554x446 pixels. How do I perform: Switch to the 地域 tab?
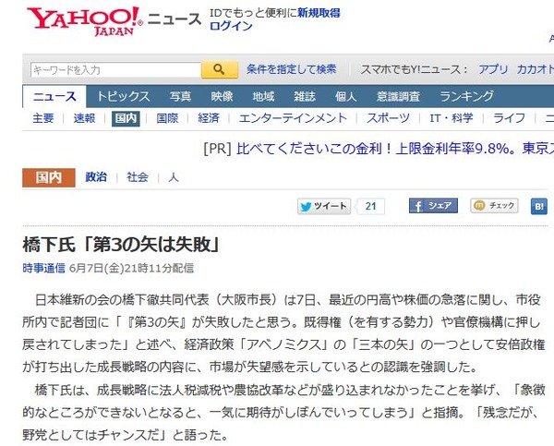tap(263, 96)
